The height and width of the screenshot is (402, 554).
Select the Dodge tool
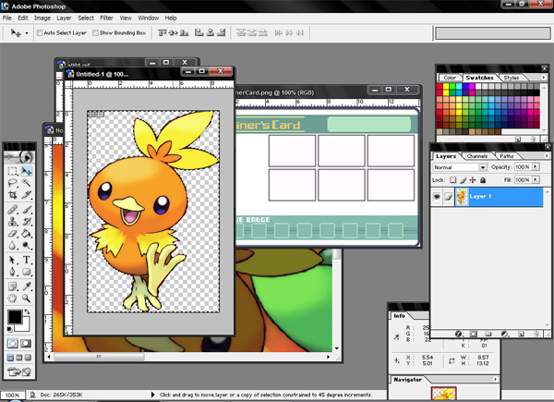click(27, 246)
